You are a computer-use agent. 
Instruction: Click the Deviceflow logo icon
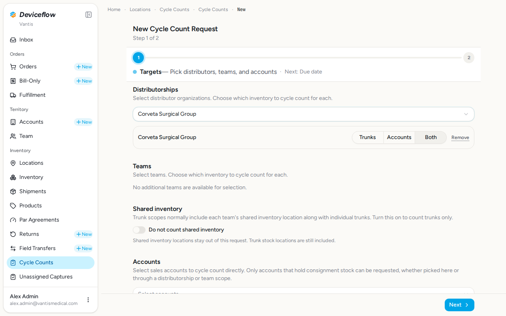tap(13, 15)
